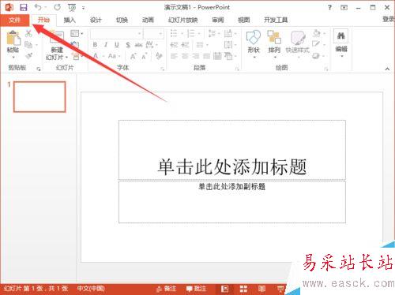Viewport: 395px width, 295px height.
Task: Open 段落 group dialog launcher
Action: pos(237,69)
